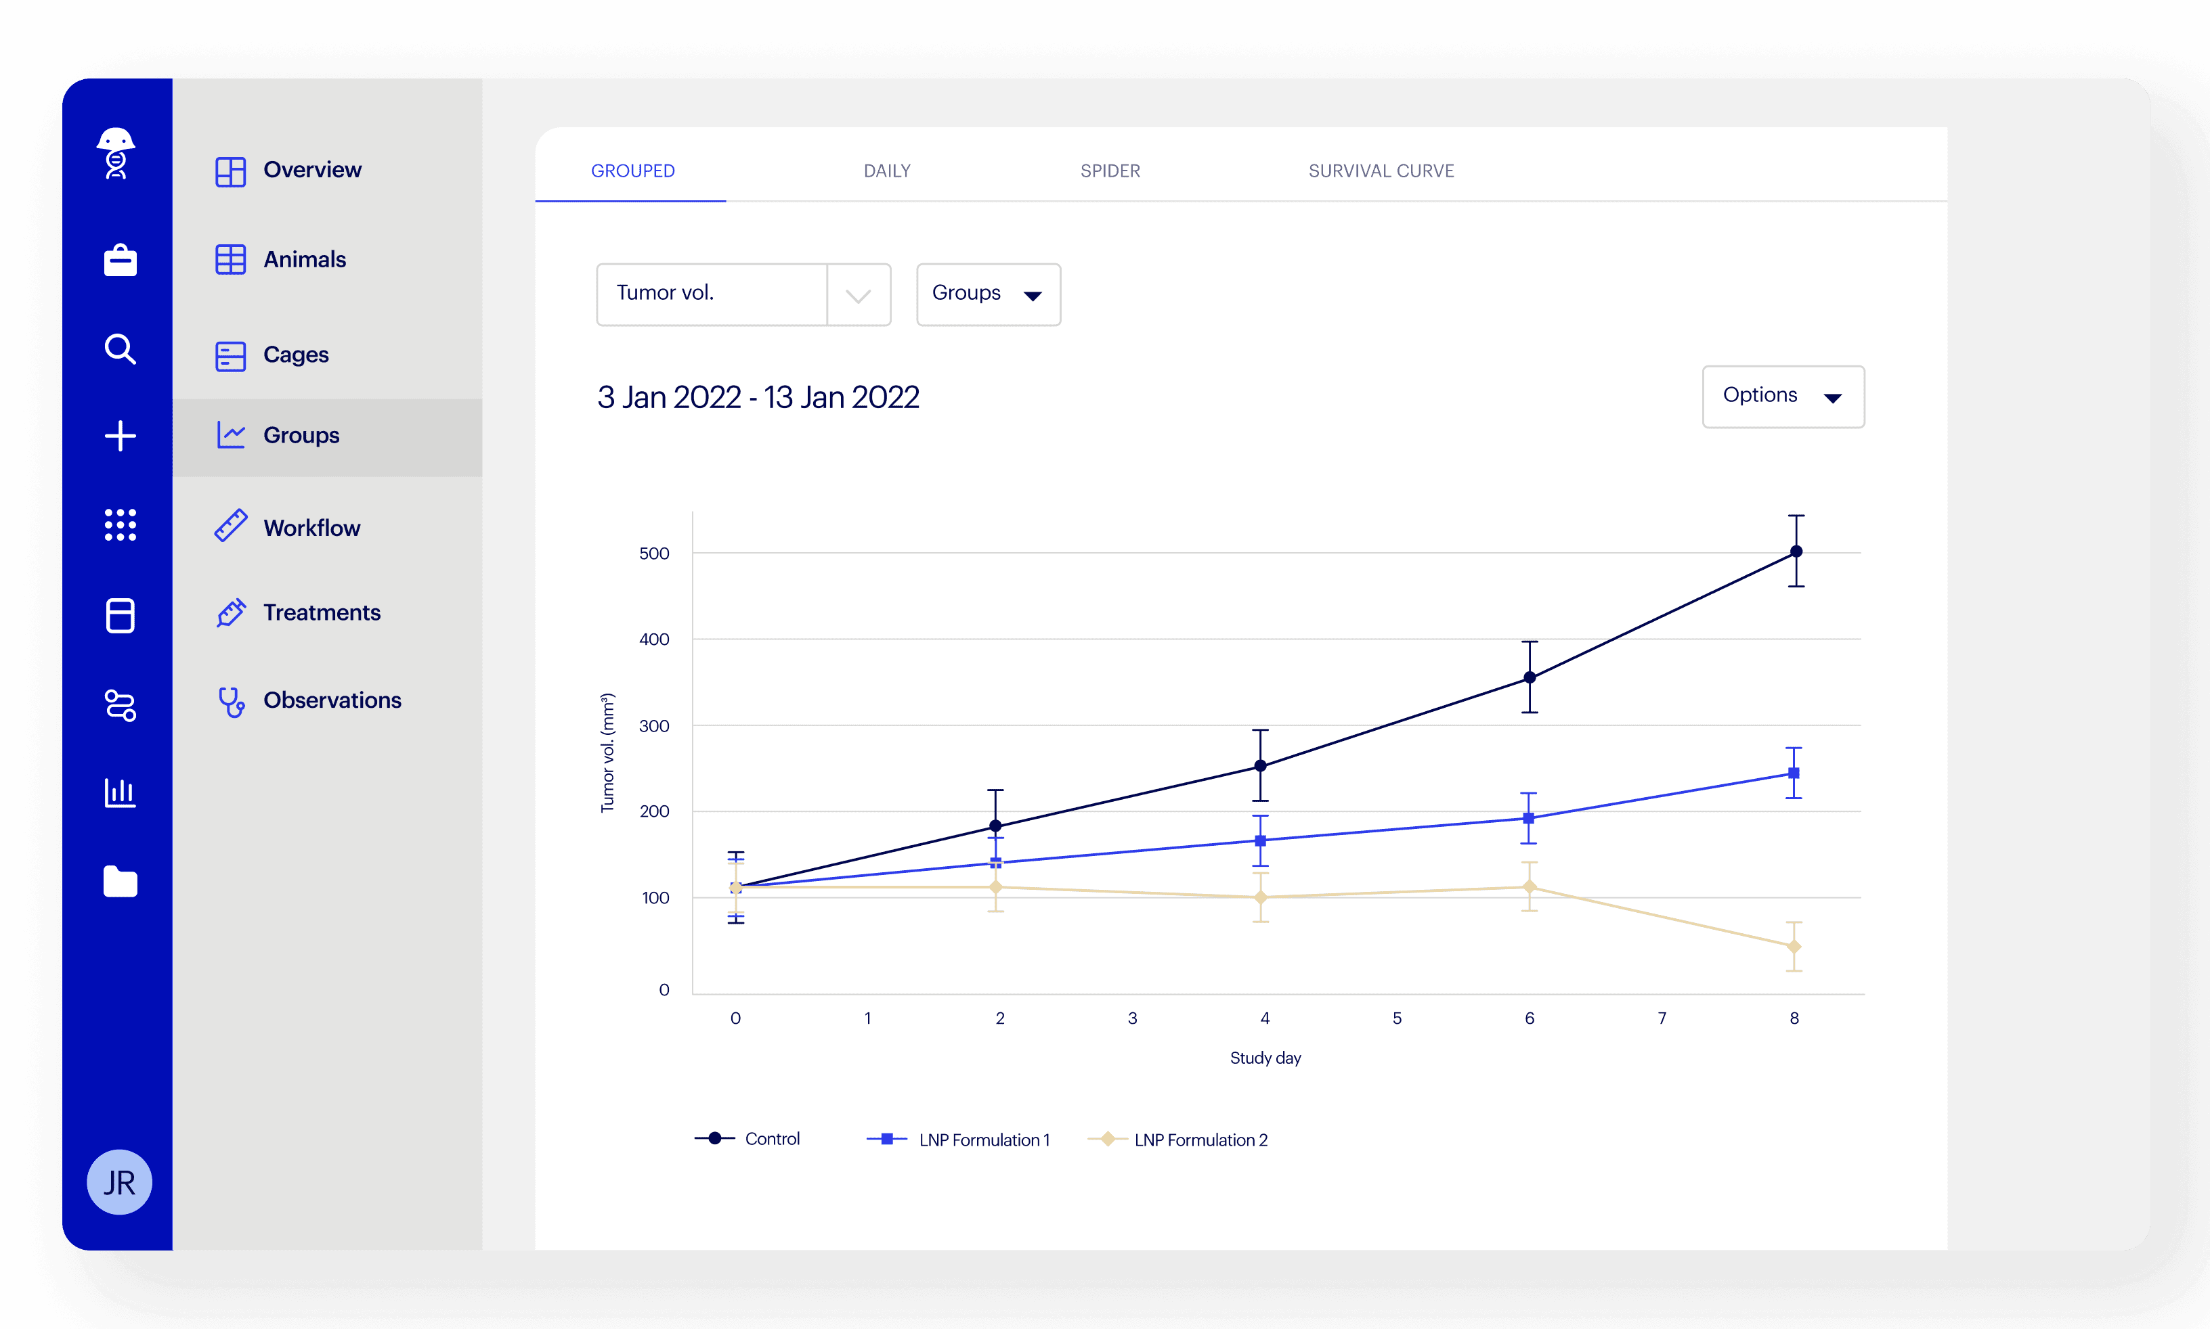Open the nine-dot apps grid icon
This screenshot has width=2210, height=1329.
click(120, 525)
